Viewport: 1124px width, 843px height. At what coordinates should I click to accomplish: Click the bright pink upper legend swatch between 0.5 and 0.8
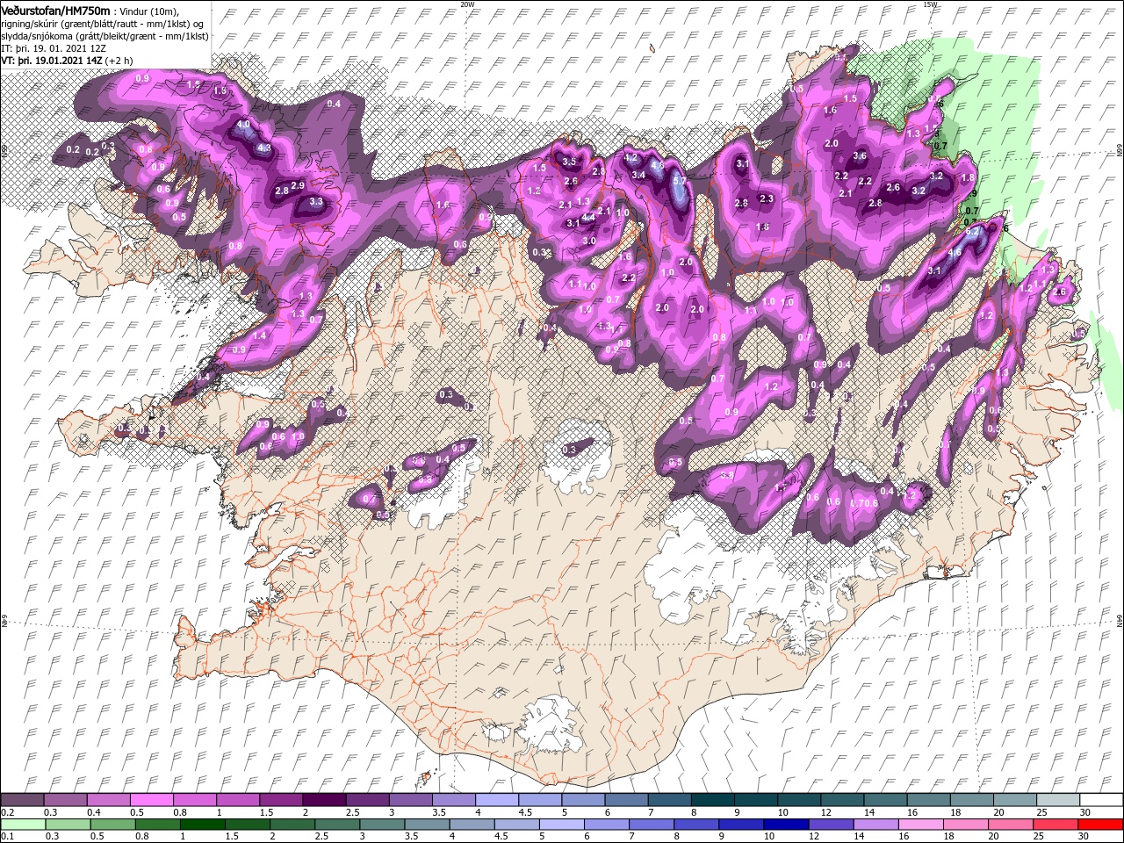pos(153,800)
